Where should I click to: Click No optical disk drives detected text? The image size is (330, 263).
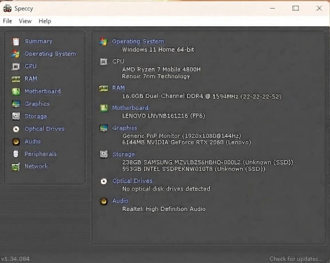tap(166, 189)
